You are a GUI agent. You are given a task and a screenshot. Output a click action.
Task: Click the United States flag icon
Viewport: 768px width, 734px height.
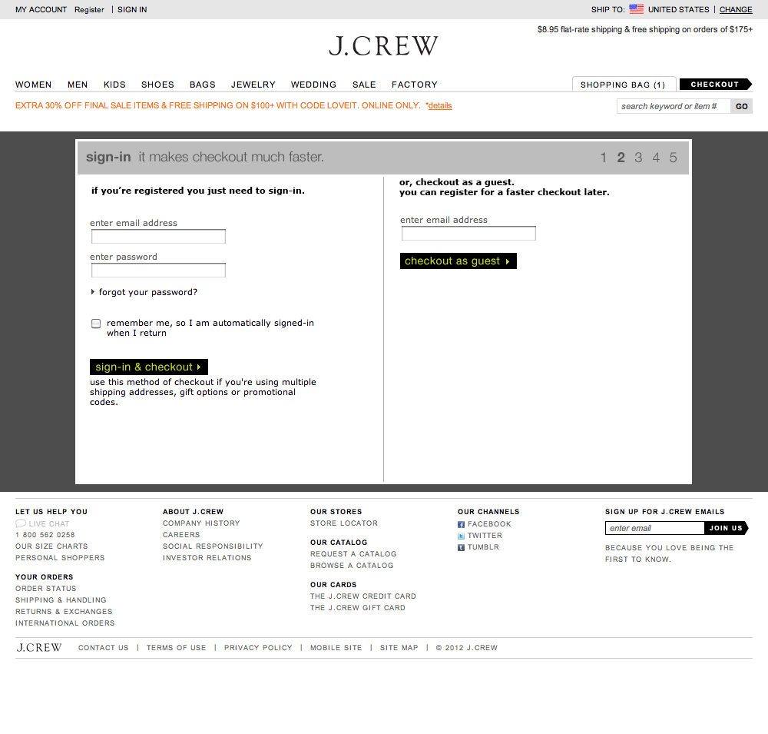click(x=636, y=9)
